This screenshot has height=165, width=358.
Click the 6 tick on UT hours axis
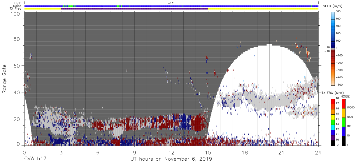pyautogui.click(x=98, y=152)
